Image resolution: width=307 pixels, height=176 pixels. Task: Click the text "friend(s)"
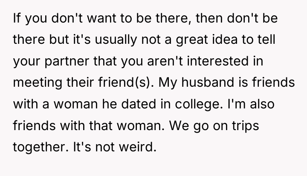(126, 82)
